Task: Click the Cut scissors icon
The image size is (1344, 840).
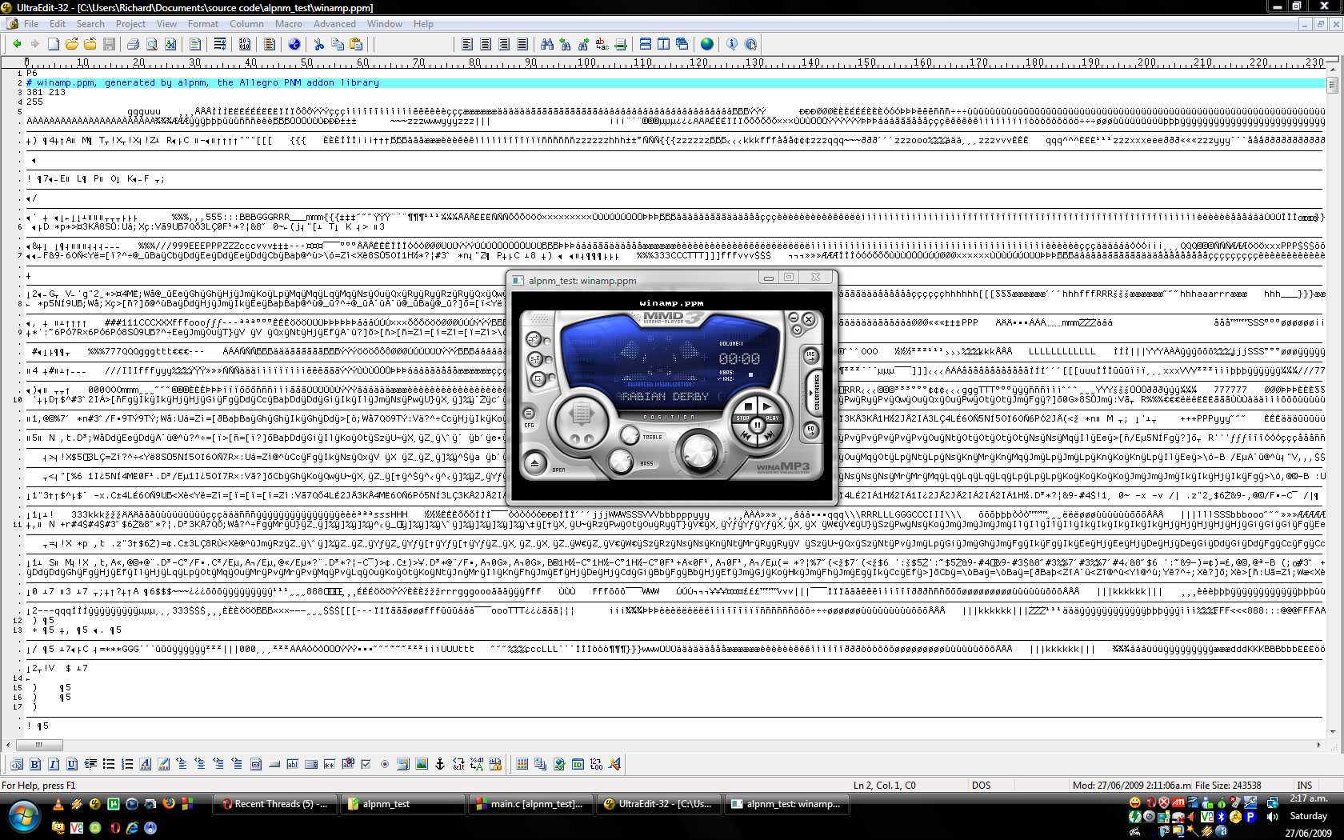Action: (x=319, y=44)
